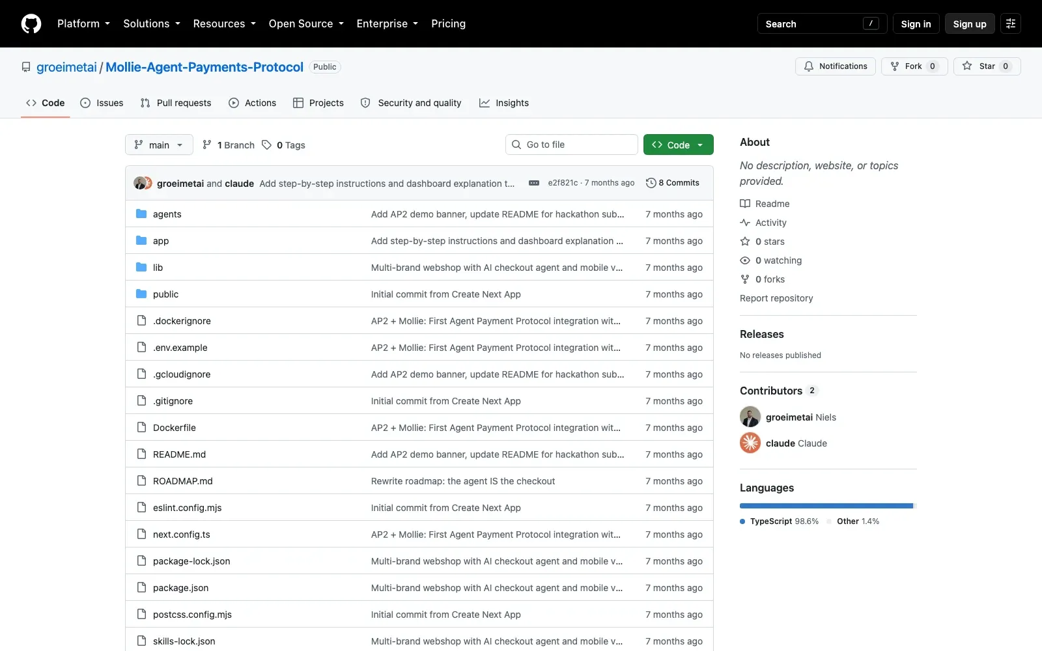Click the agents folder icon
This screenshot has width=1042, height=651.
coord(141,214)
